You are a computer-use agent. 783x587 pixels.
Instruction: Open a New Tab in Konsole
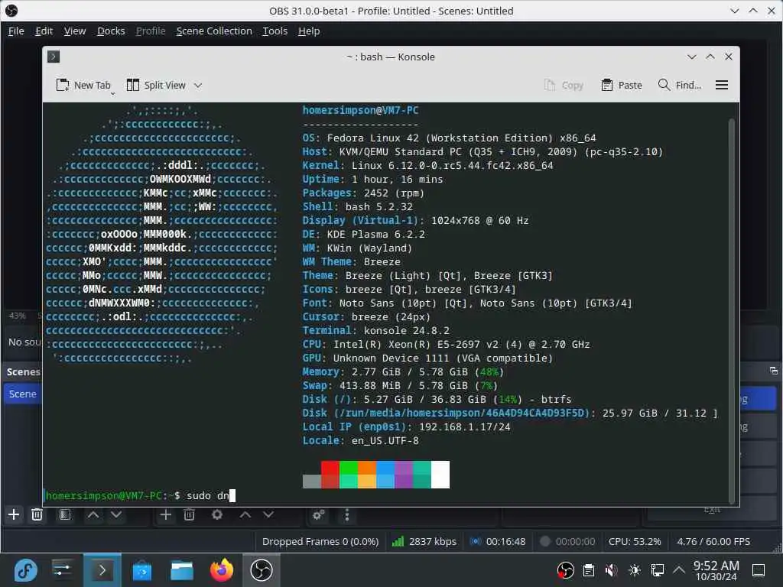click(x=83, y=86)
